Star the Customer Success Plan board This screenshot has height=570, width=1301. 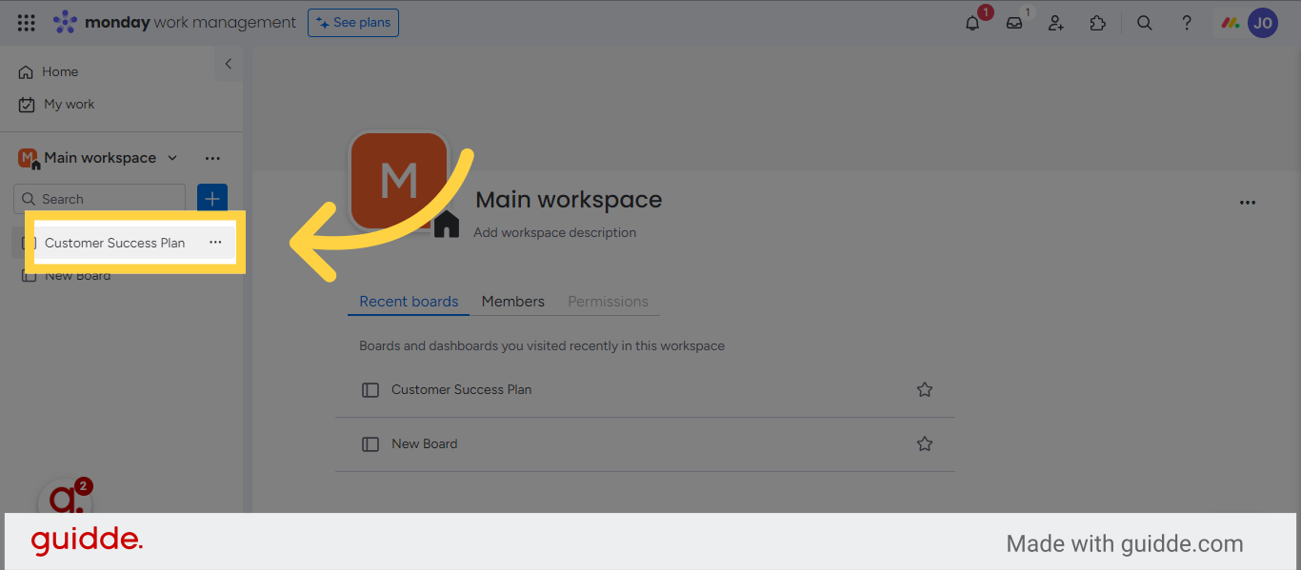[924, 389]
